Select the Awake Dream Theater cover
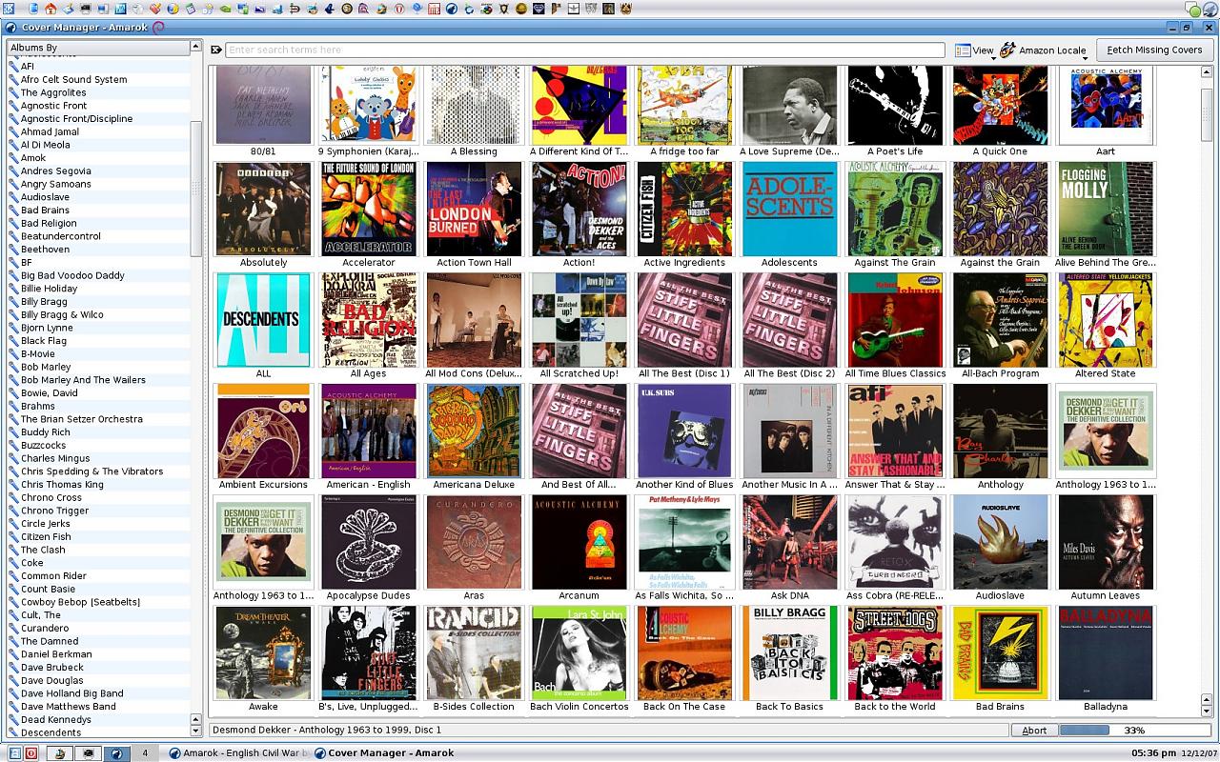Image resolution: width=1220 pixels, height=762 pixels. (x=263, y=653)
